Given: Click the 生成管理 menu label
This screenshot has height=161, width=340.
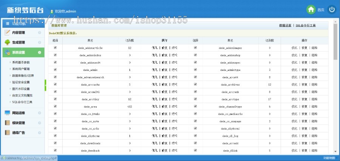Looking at the screenshot, I should click(19, 42).
